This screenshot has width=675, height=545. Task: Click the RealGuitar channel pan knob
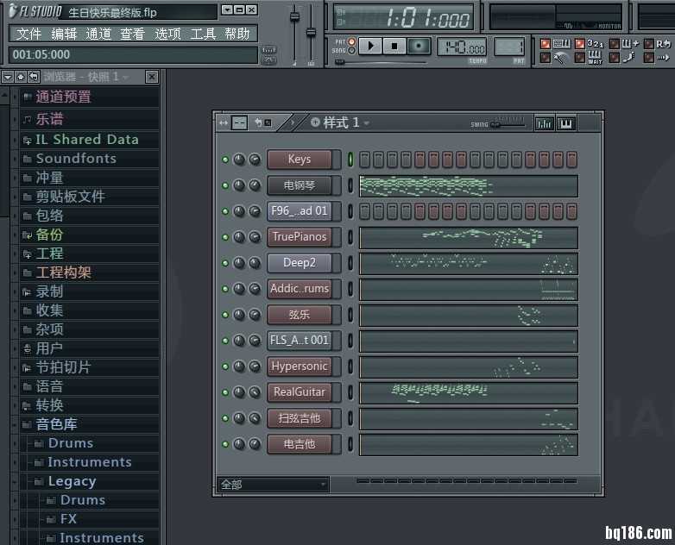[239, 392]
